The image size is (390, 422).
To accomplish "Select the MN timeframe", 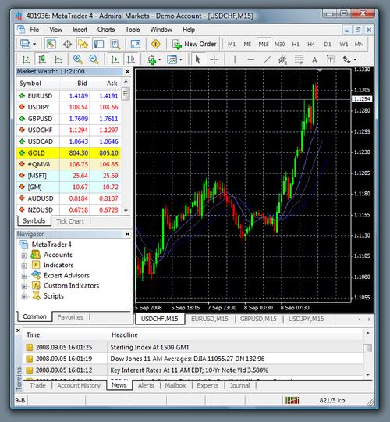I will coord(359,44).
